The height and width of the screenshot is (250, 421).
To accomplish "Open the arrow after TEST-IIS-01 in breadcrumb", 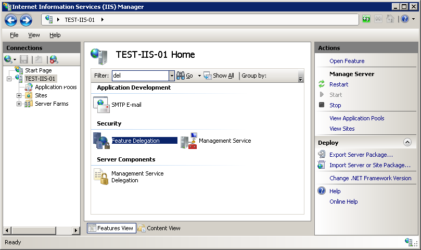I will (x=103, y=20).
